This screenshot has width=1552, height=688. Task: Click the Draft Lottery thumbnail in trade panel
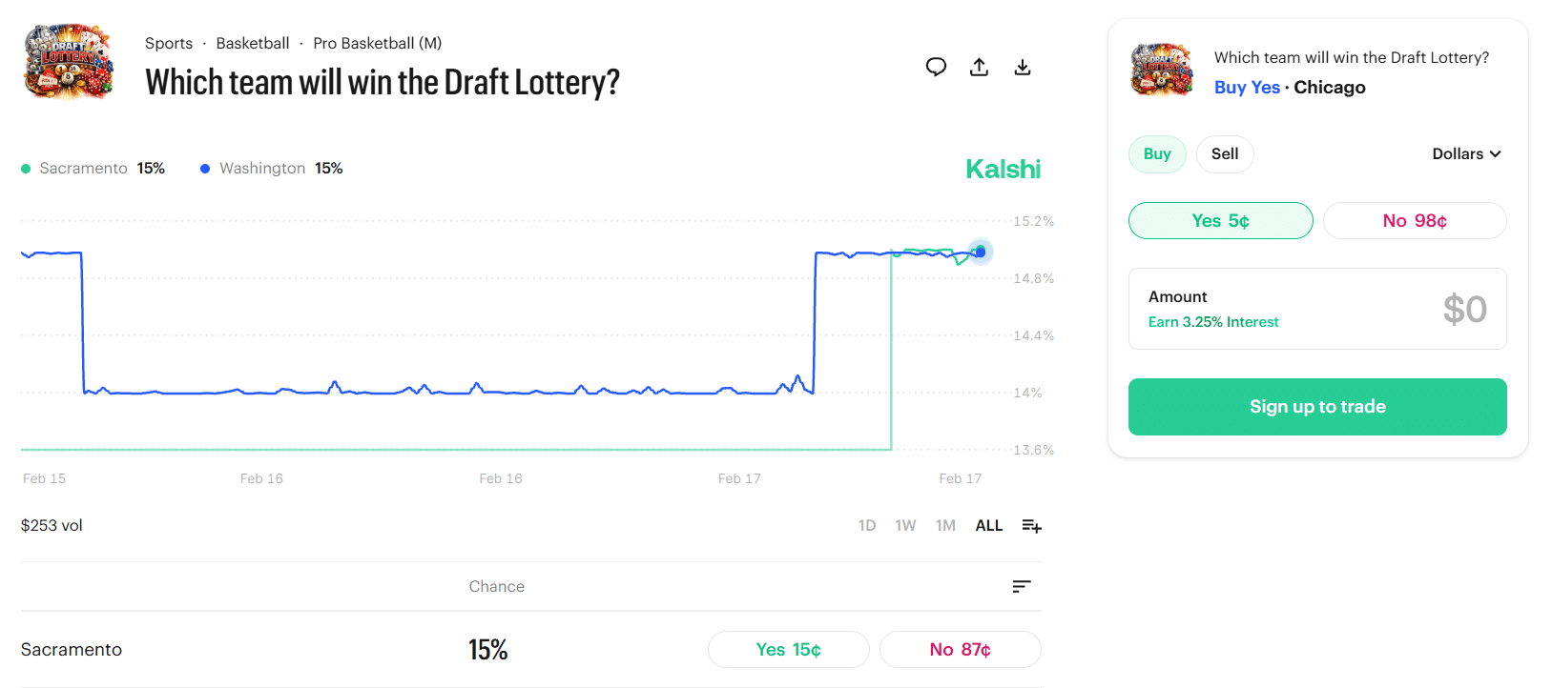coord(1162,70)
